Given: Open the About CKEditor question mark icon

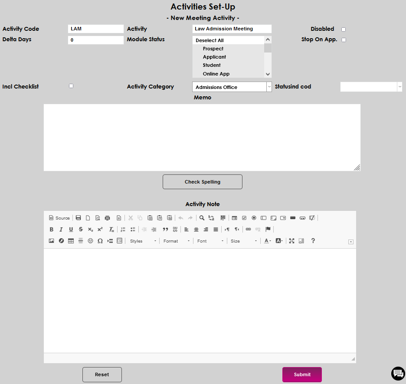Looking at the screenshot, I should (x=313, y=241).
